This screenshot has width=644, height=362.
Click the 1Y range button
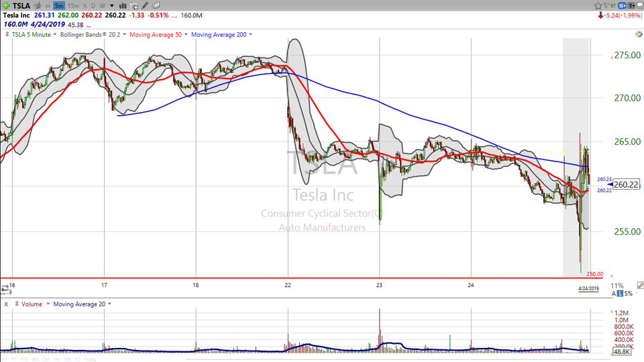coord(13,359)
